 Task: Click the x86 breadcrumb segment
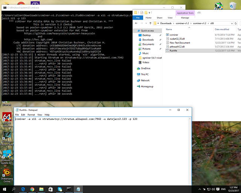point(212,23)
